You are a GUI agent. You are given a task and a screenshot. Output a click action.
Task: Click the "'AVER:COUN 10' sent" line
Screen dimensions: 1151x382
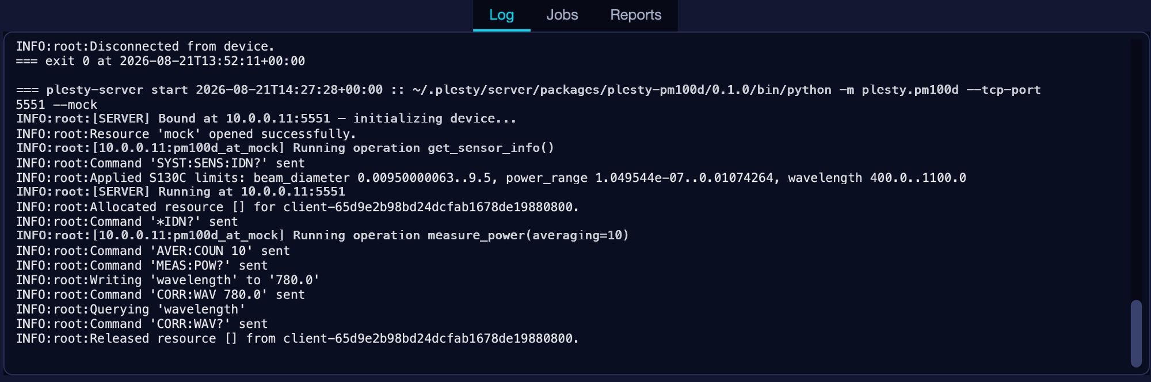(153, 251)
